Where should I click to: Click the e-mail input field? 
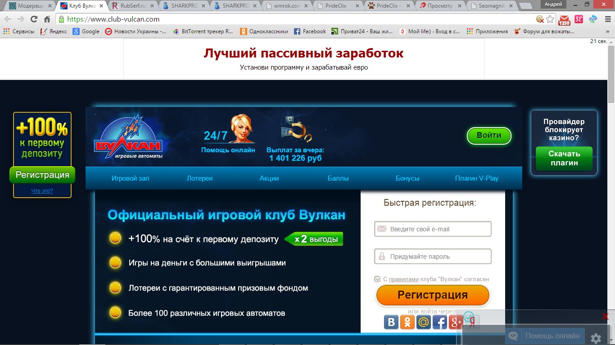(433, 229)
